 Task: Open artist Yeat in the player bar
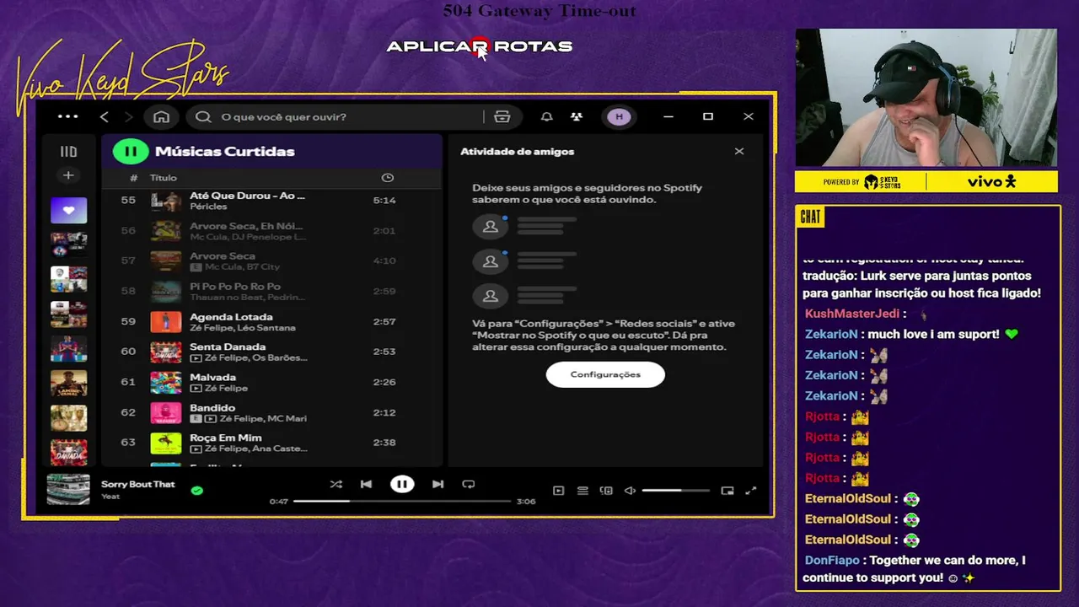click(x=110, y=497)
